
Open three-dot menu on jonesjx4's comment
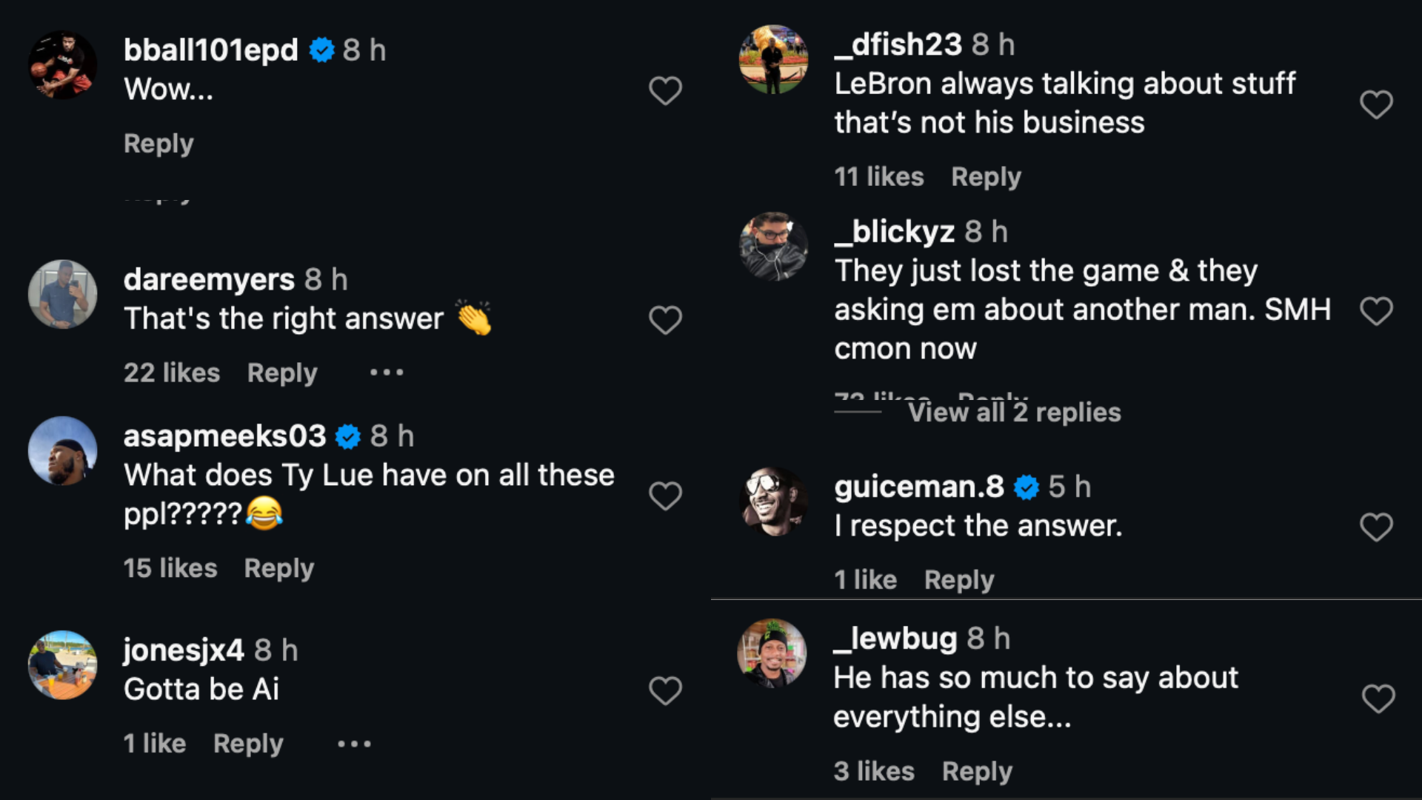click(354, 744)
